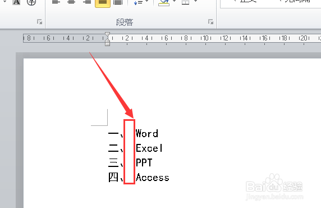Open the line spacing button
Screen dimensions: 321x208
click(138, 2)
